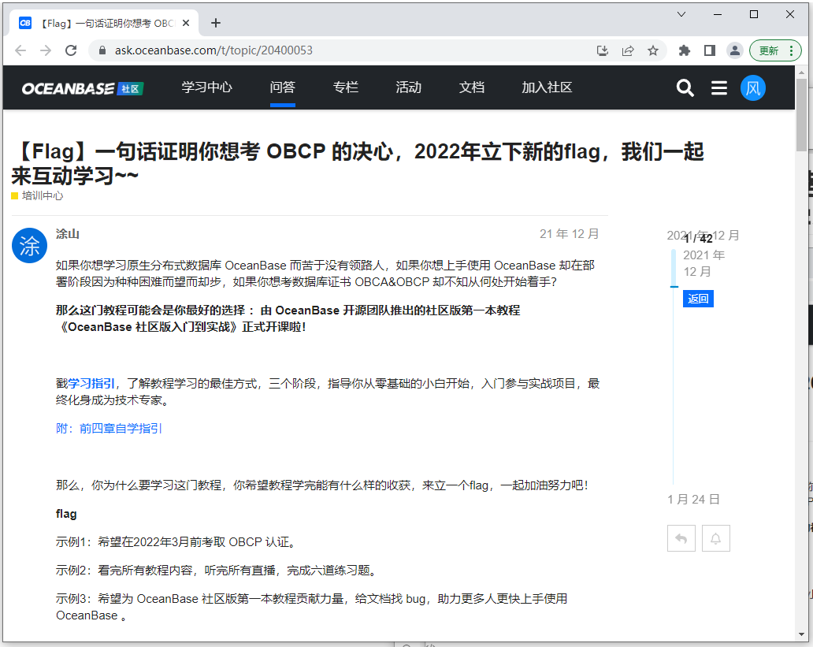This screenshot has height=647, width=813.
Task: Click the OceanBase 社区 logo
Action: (x=83, y=89)
